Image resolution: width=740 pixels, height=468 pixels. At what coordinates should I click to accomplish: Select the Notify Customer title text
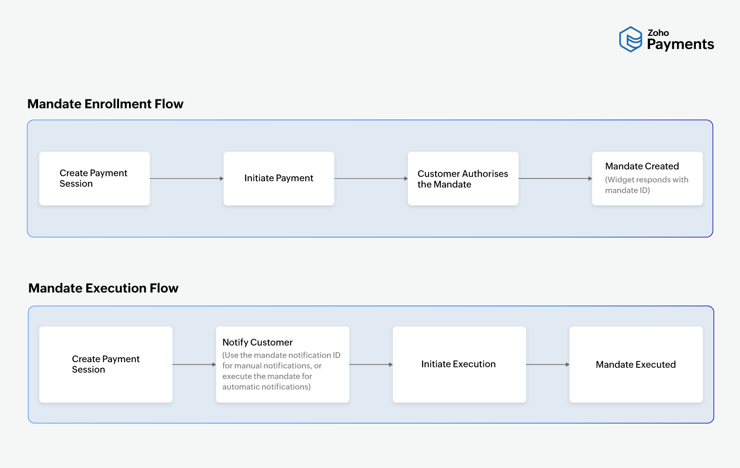tap(257, 342)
